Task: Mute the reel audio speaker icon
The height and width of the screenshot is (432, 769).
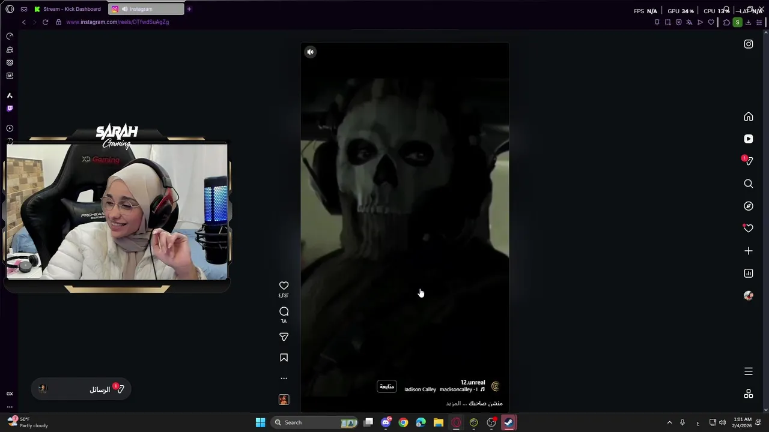Action: pyautogui.click(x=310, y=52)
